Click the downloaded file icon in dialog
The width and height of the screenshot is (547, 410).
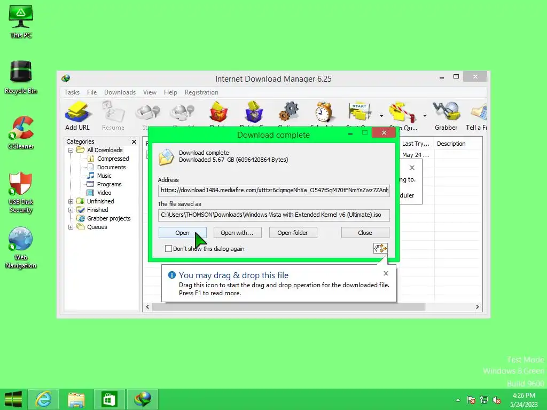coord(166,156)
